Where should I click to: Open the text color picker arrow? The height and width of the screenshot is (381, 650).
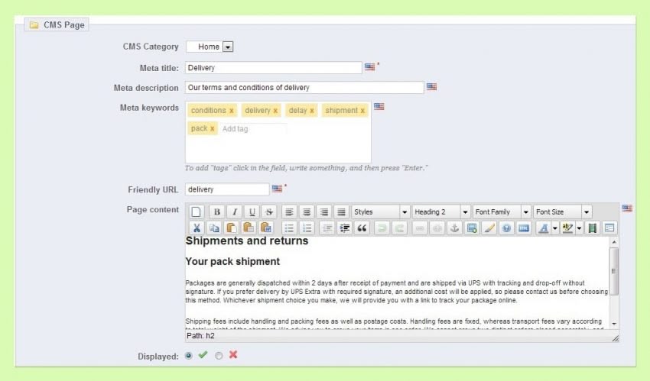(554, 228)
